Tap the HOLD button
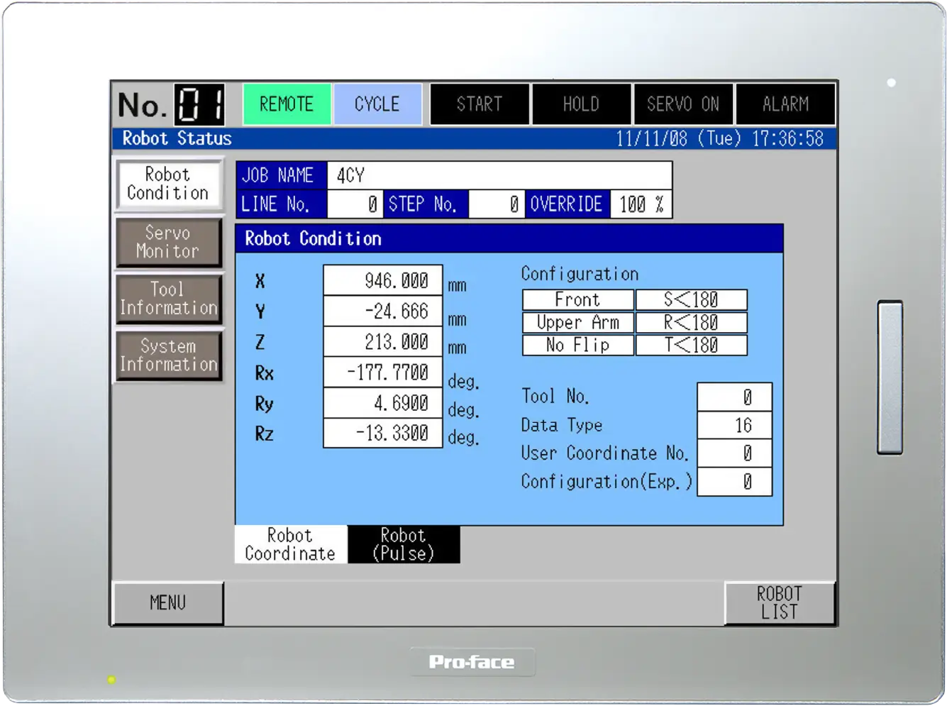Image resolution: width=947 pixels, height=706 pixels. (x=581, y=104)
